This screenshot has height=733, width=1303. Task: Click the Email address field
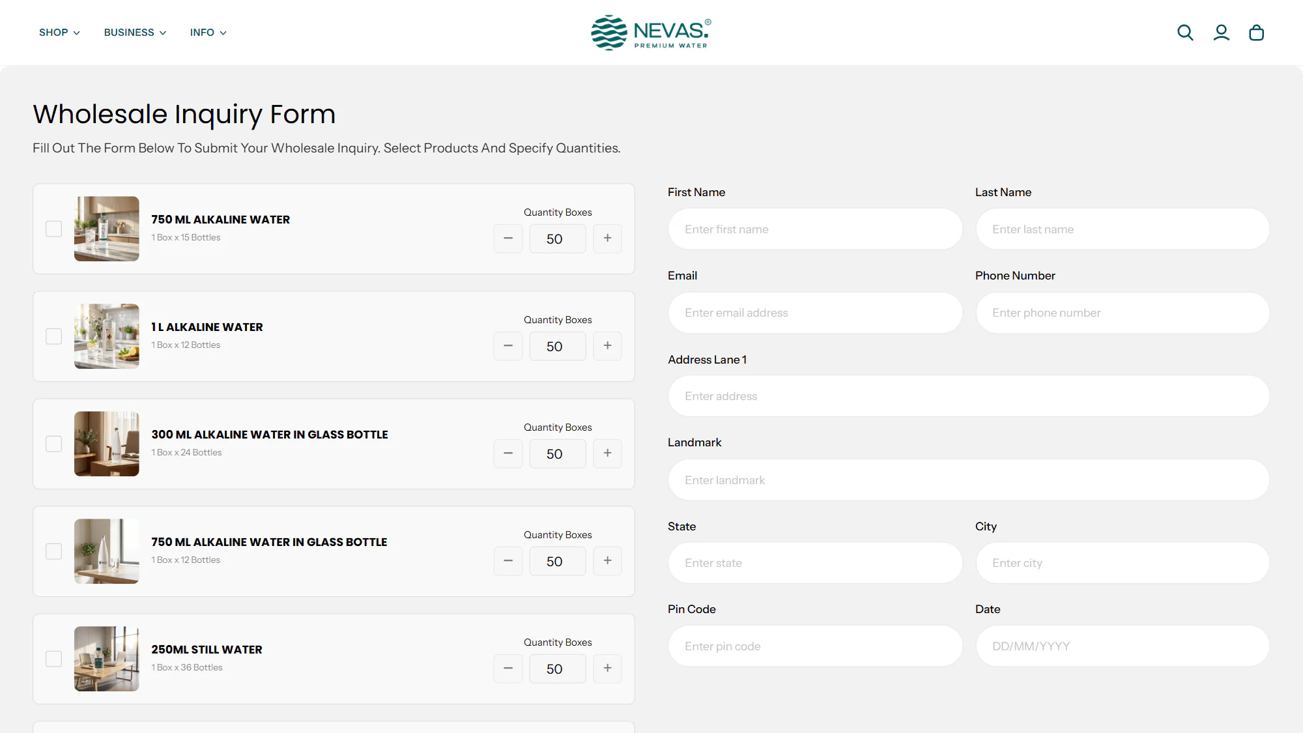(x=815, y=313)
